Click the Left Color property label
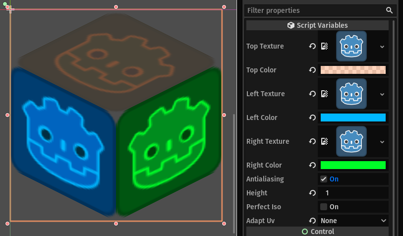This screenshot has width=403, height=236. (x=262, y=118)
